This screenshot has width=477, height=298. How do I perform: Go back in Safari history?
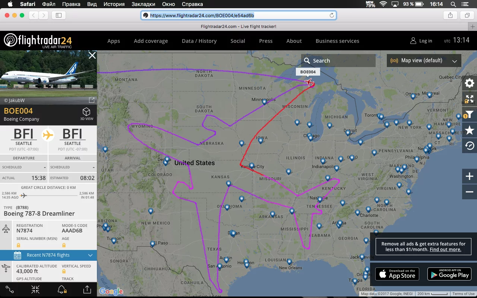[34, 15]
